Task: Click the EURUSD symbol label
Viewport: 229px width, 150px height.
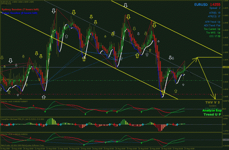Action: pyautogui.click(x=201, y=5)
